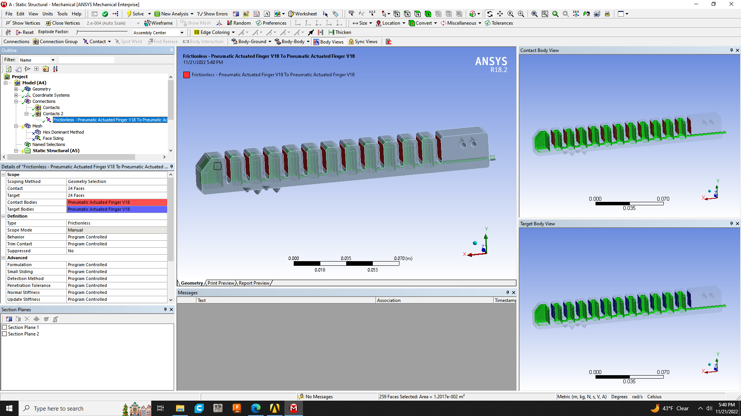Screen dimensions: 741x416
Task: Expand the Geometry tree node
Action: [x=16, y=89]
